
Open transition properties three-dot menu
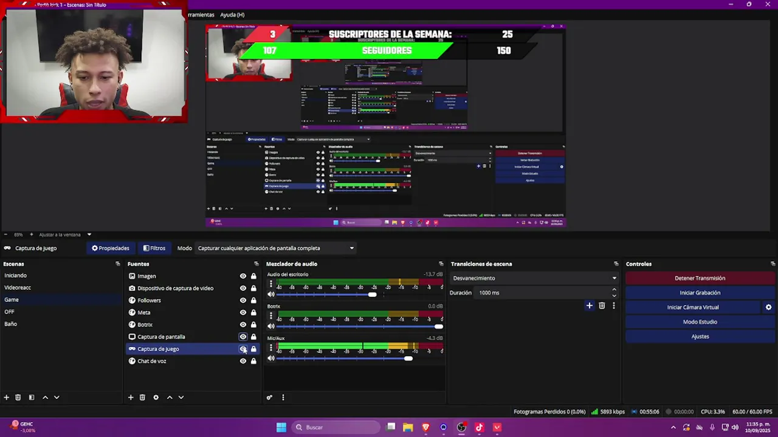pyautogui.click(x=614, y=306)
